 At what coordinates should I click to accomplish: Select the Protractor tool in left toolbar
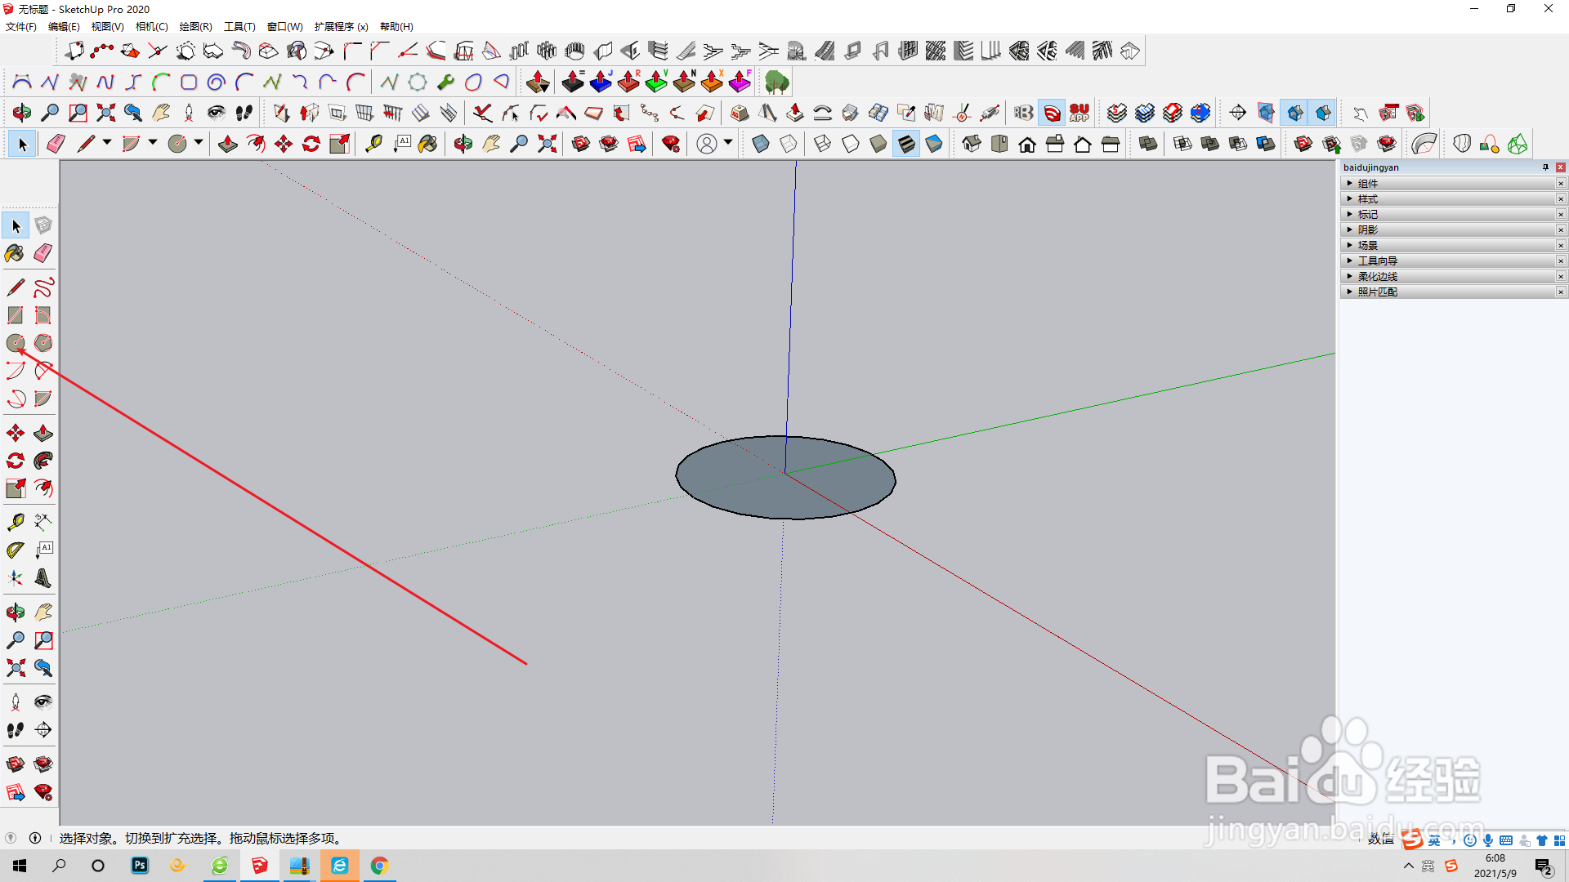16,550
